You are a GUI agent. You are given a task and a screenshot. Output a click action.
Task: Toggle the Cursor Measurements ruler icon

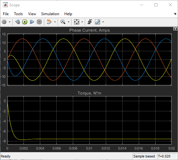pos(98,22)
